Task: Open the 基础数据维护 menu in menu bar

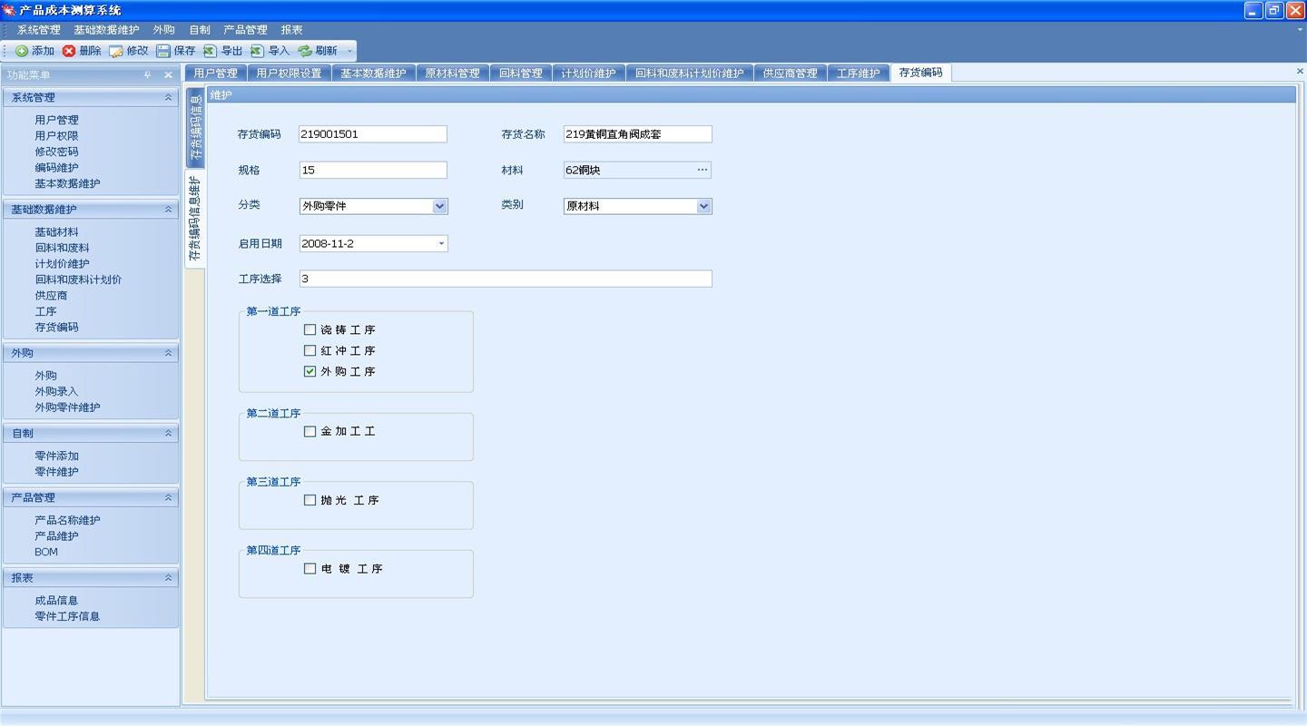Action: (106, 30)
